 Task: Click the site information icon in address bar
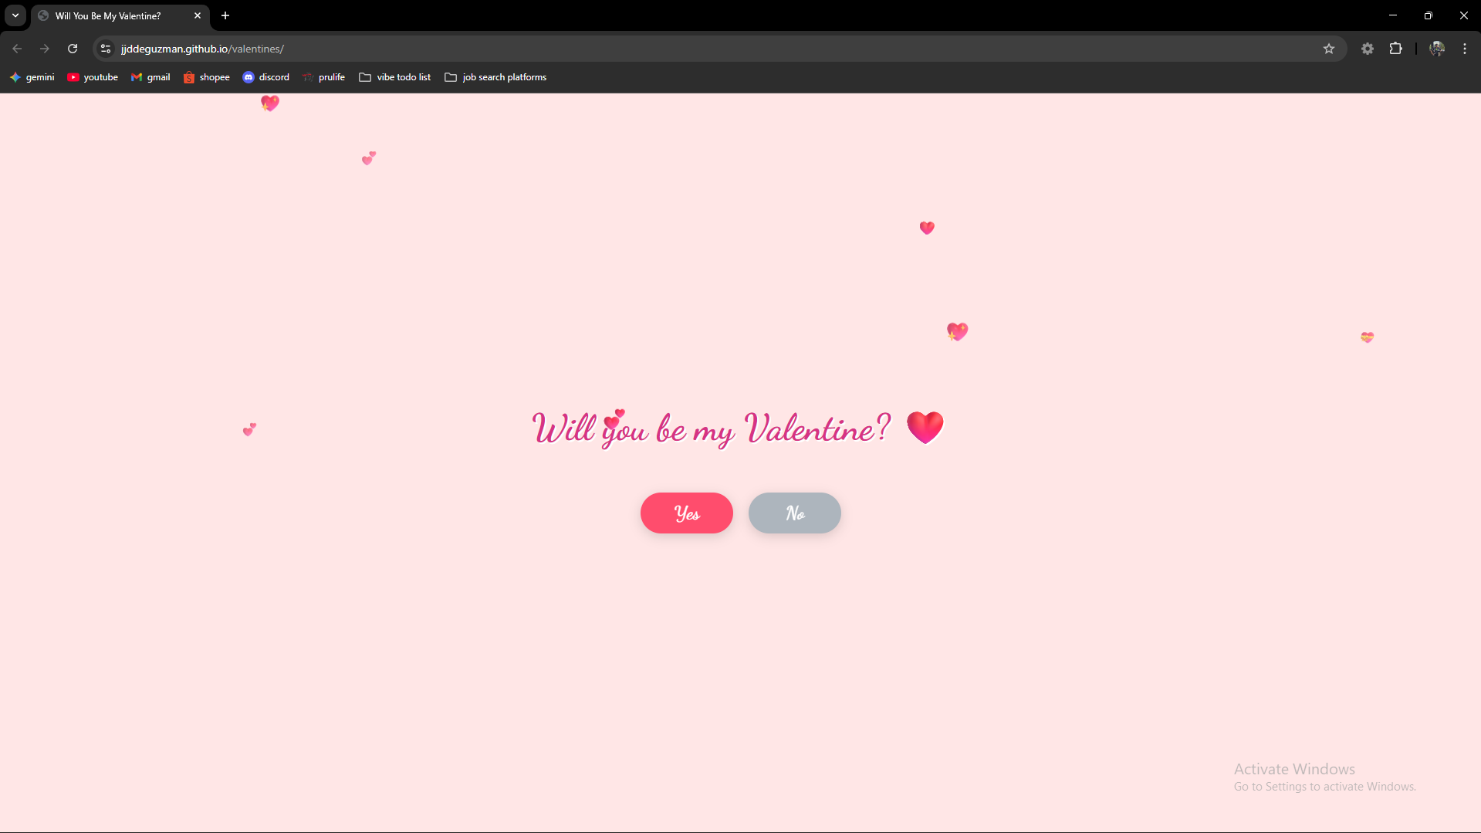pyautogui.click(x=104, y=48)
